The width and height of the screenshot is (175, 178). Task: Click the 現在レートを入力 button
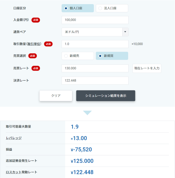click(147, 68)
